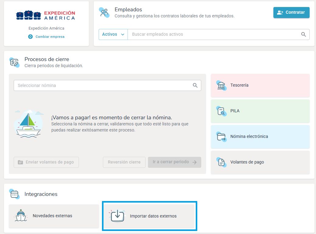Screen dimensions: 316x234
Task: Click the Cambiar empresa refresh icon
Action: (x=30, y=37)
